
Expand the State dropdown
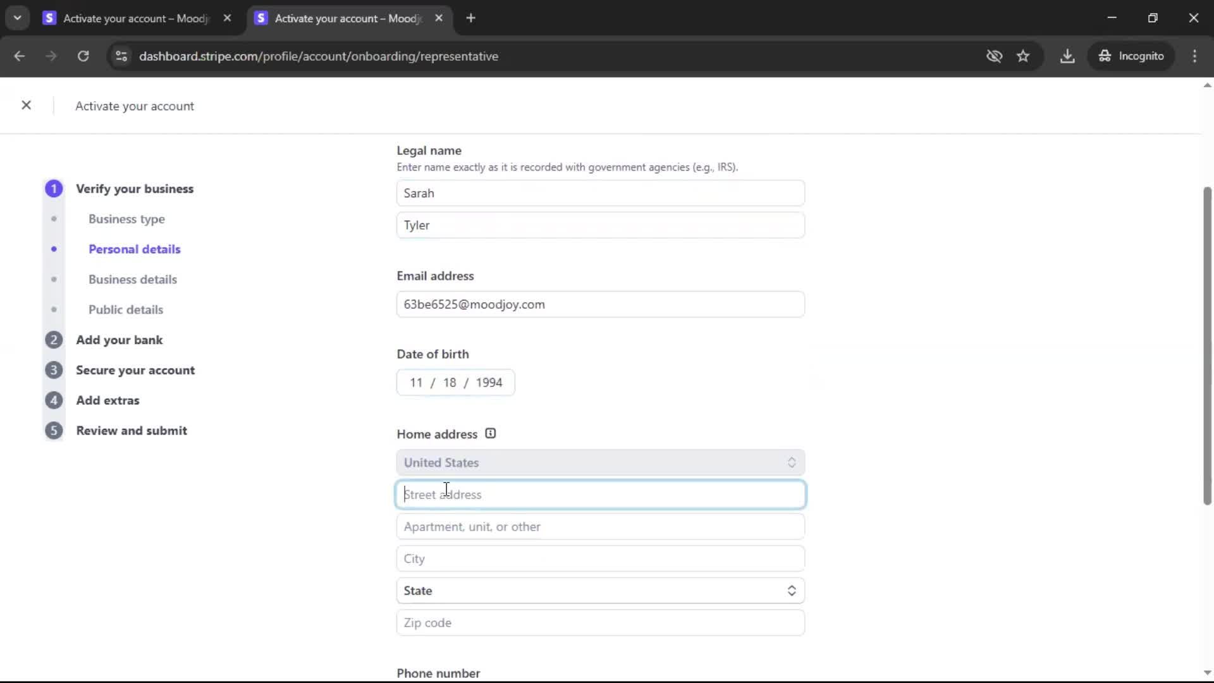point(600,591)
